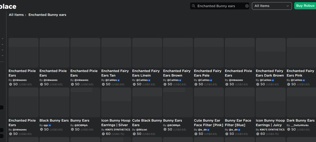Image resolution: width=316 pixels, height=142 pixels.
Task: Open the Enchanted Fairy Ears Linein item
Action: pyautogui.click(x=146, y=73)
